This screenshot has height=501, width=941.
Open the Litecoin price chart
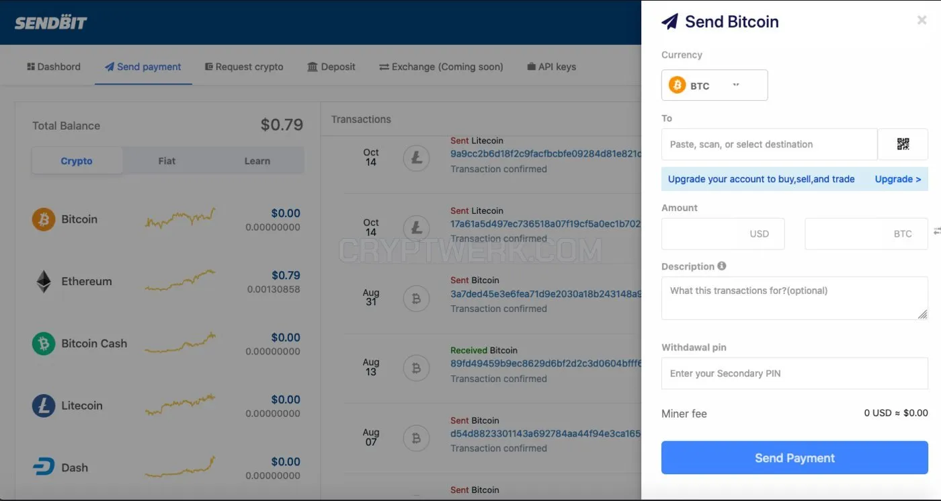click(x=180, y=404)
